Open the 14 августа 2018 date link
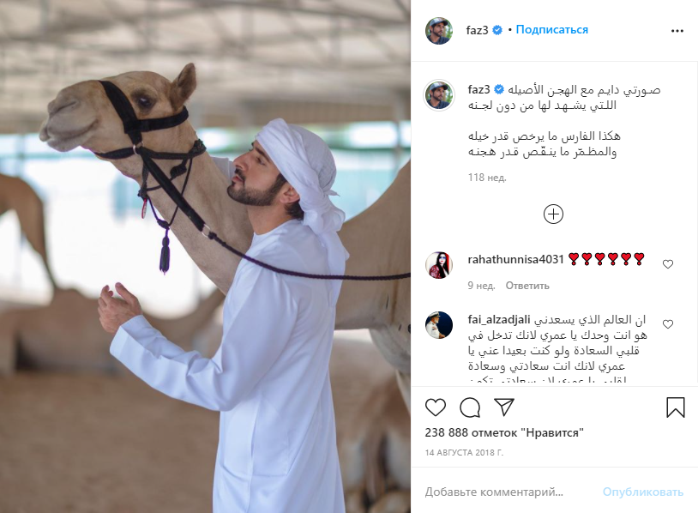 [x=464, y=452]
